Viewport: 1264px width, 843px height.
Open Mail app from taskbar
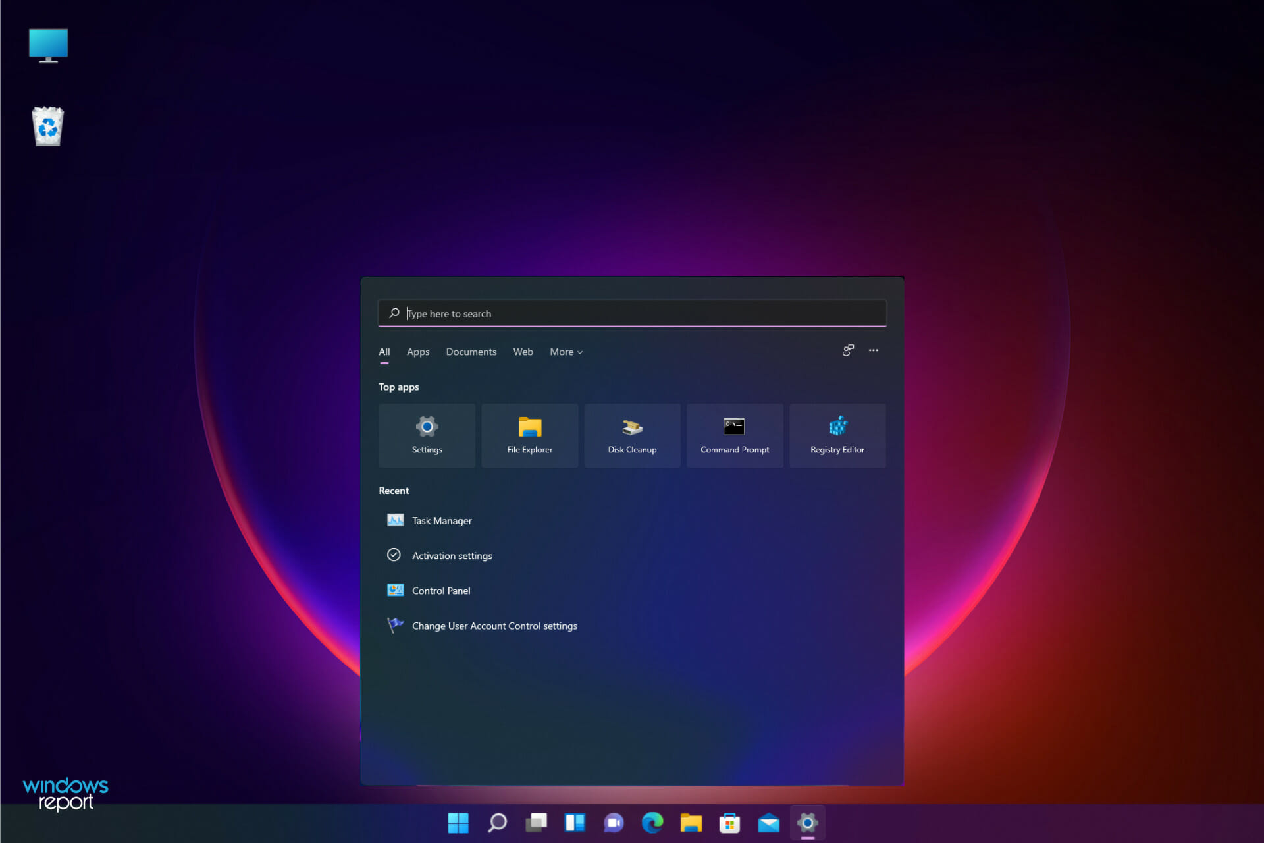pos(769,823)
